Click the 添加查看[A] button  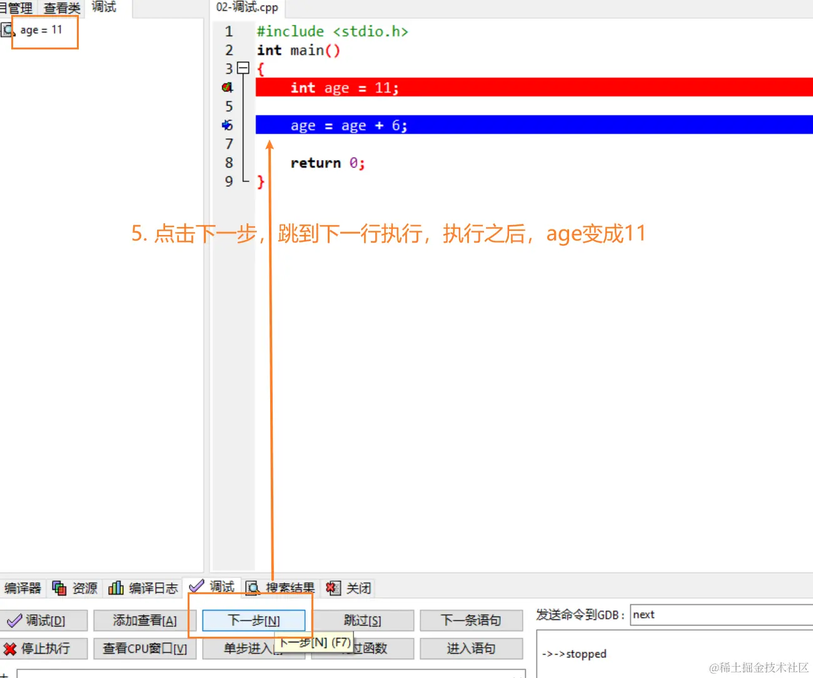pyautogui.click(x=145, y=620)
